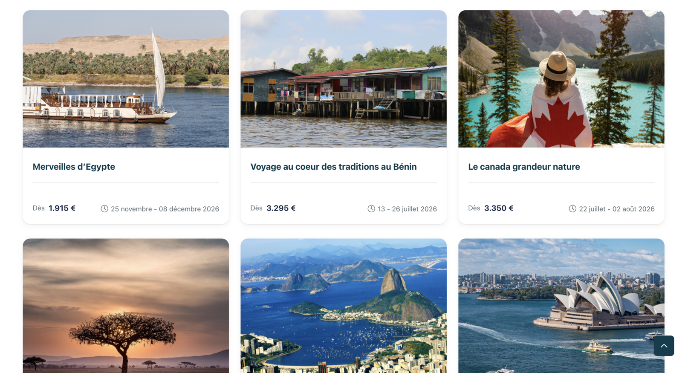Screen dimensions: 682x373
Task: Click clock icon on the Canada card
Action: point(572,208)
